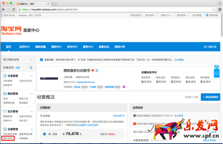Expand the 卖家中心 top bar dropdown
Screen dimensions: 223x144
pyautogui.click(x=167, y=15)
